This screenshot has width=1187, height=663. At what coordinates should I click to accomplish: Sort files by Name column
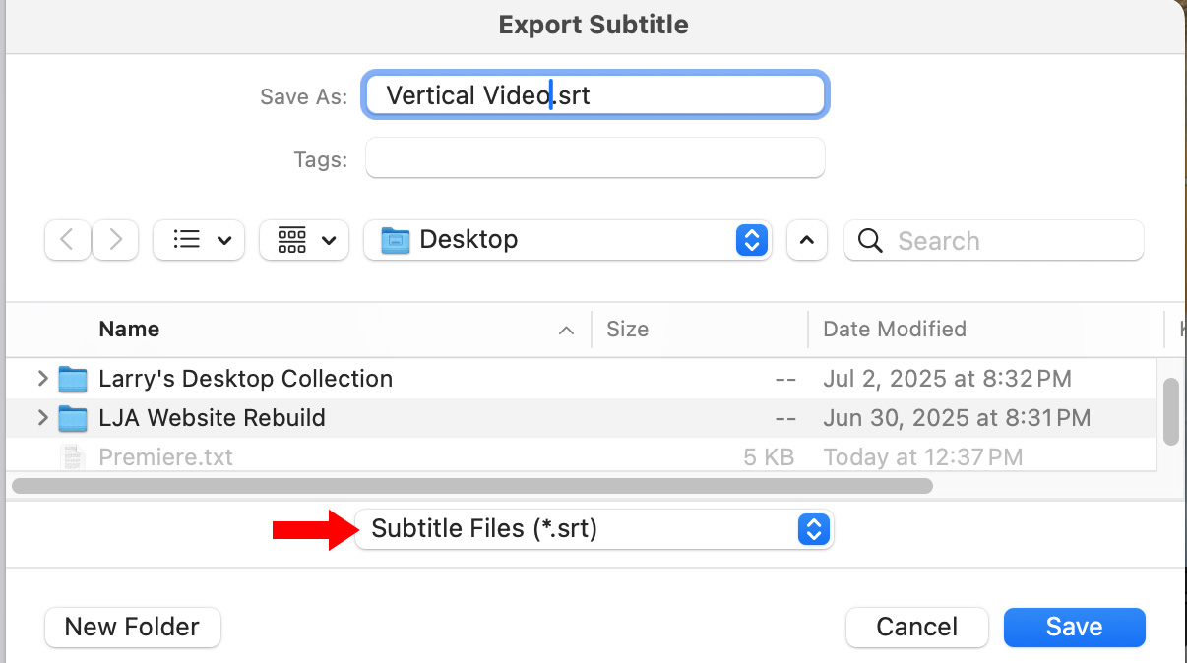pyautogui.click(x=129, y=329)
